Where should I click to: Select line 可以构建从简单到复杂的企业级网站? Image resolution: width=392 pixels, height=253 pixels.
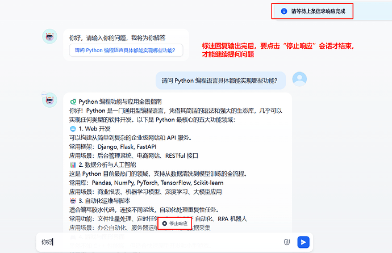click(x=130, y=138)
